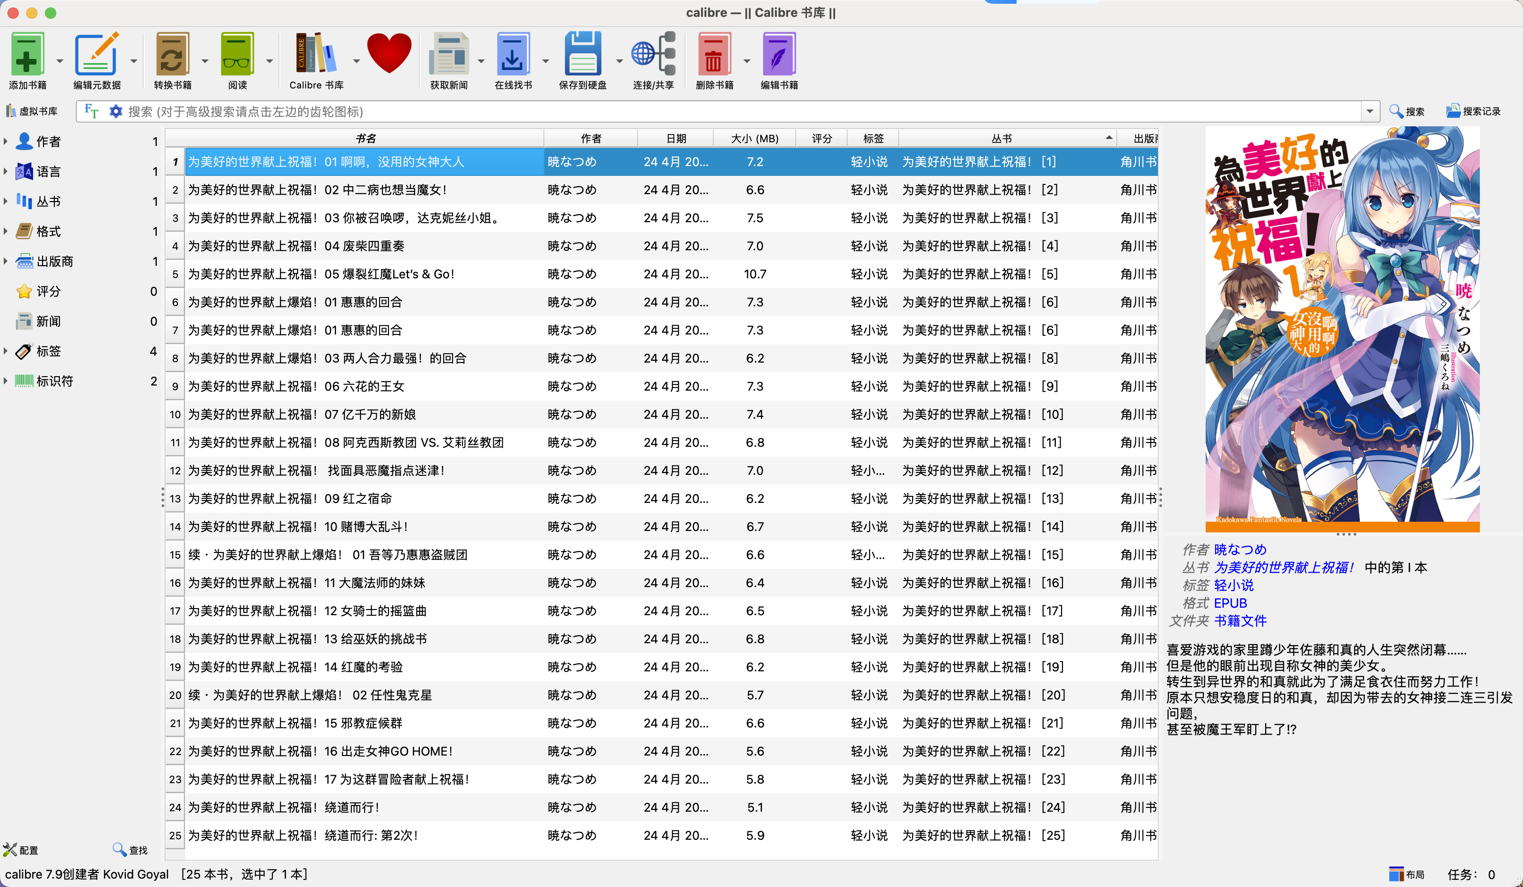The image size is (1523, 887).
Task: Open 搜索记录 saved searches
Action: coord(1473,111)
